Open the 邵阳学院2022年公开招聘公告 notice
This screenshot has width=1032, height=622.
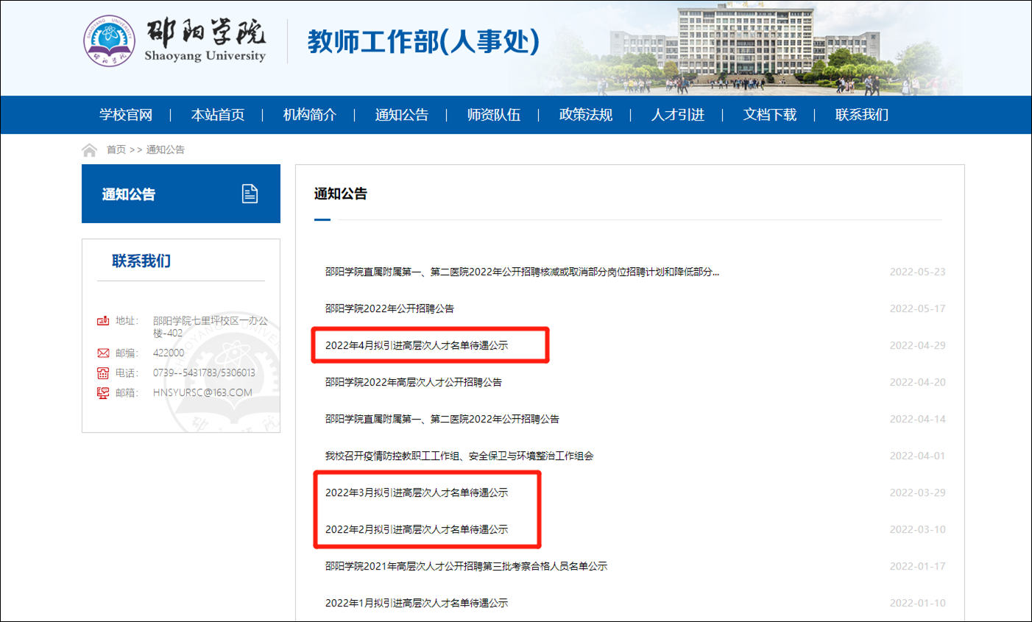(x=390, y=308)
